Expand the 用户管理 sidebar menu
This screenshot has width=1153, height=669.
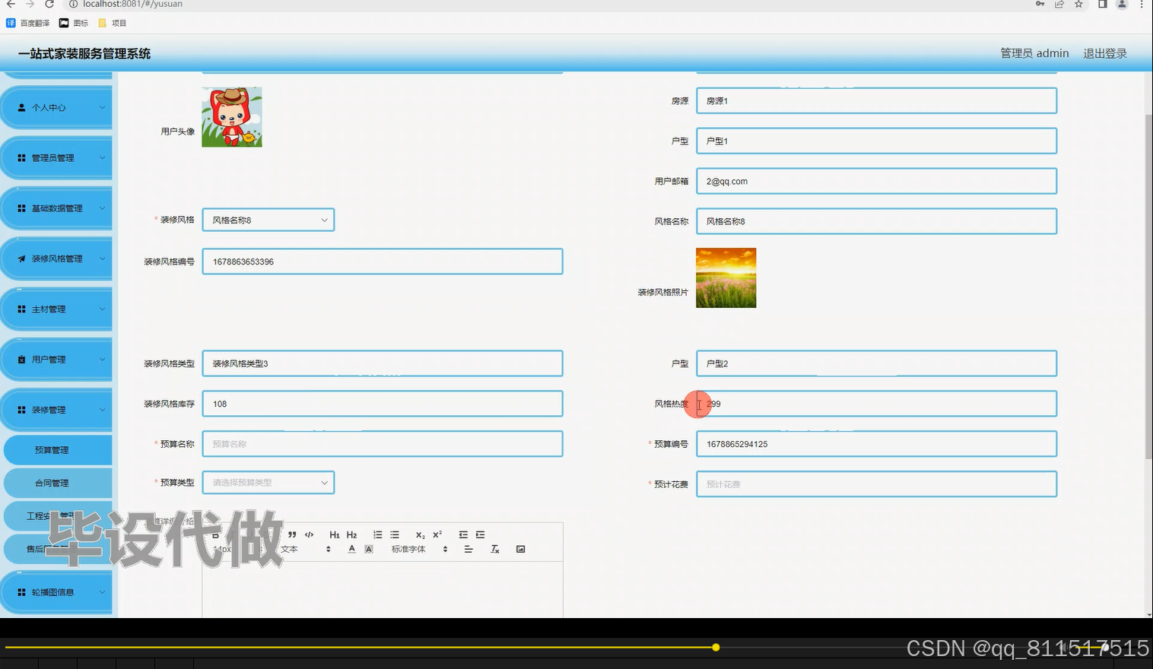(x=56, y=360)
